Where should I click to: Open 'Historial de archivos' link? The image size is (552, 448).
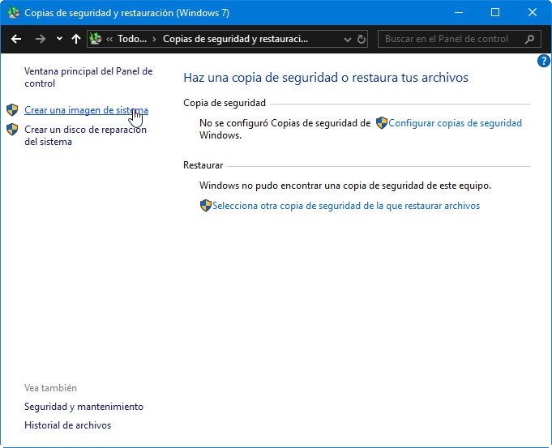pyautogui.click(x=67, y=425)
